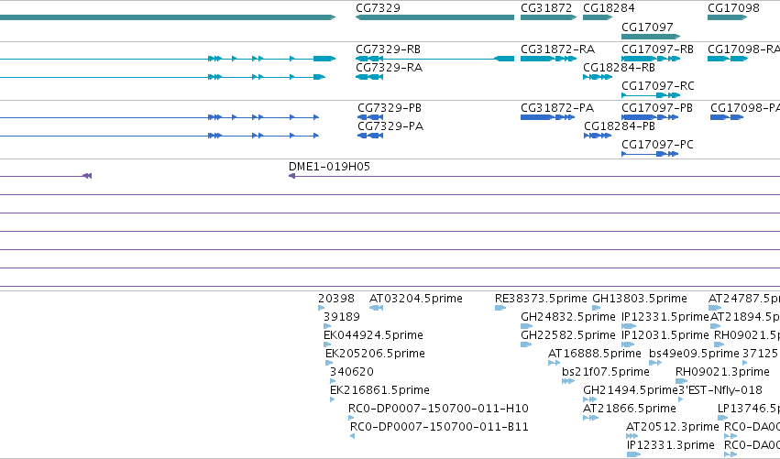Image resolution: width=780 pixels, height=459 pixels.
Task: Click the EK044924.5prime EST label
Action: pos(373,335)
